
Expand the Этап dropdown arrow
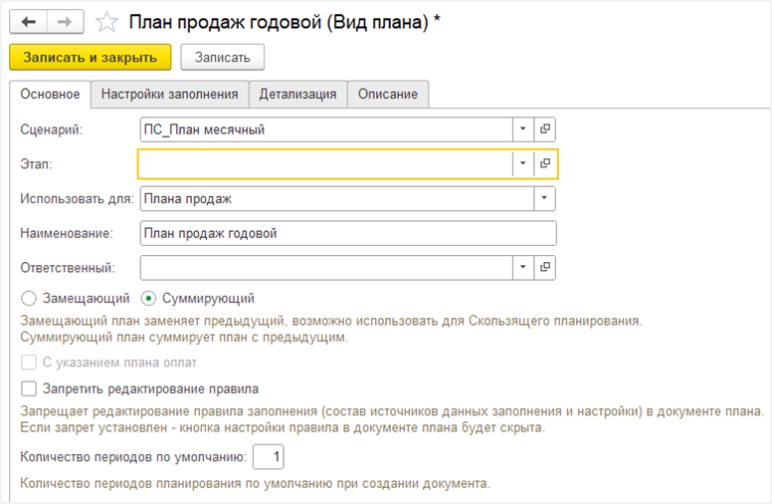pos(523,163)
